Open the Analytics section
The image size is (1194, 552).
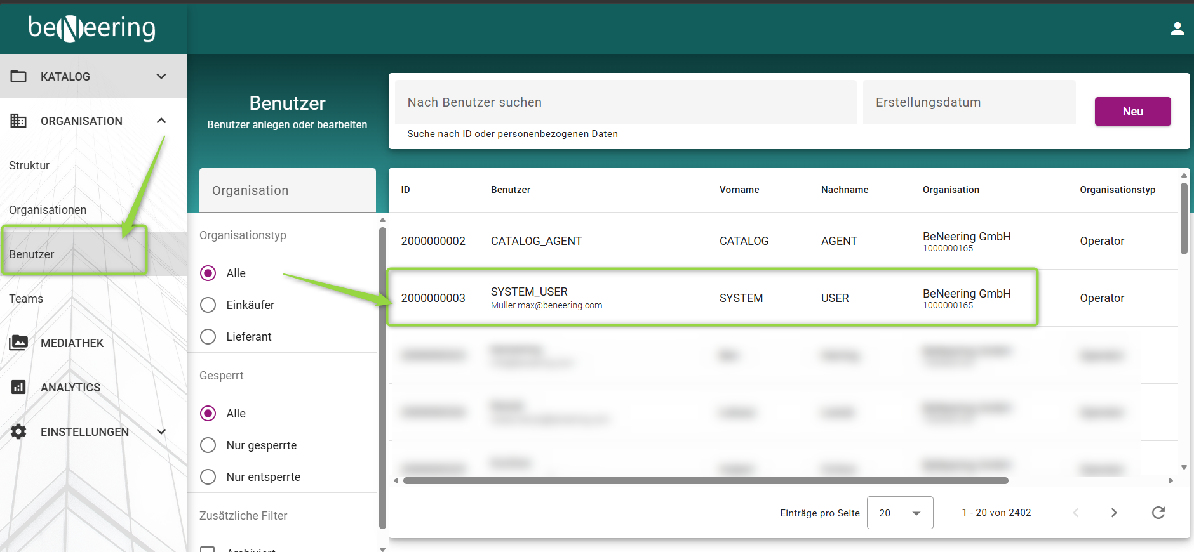tap(70, 387)
